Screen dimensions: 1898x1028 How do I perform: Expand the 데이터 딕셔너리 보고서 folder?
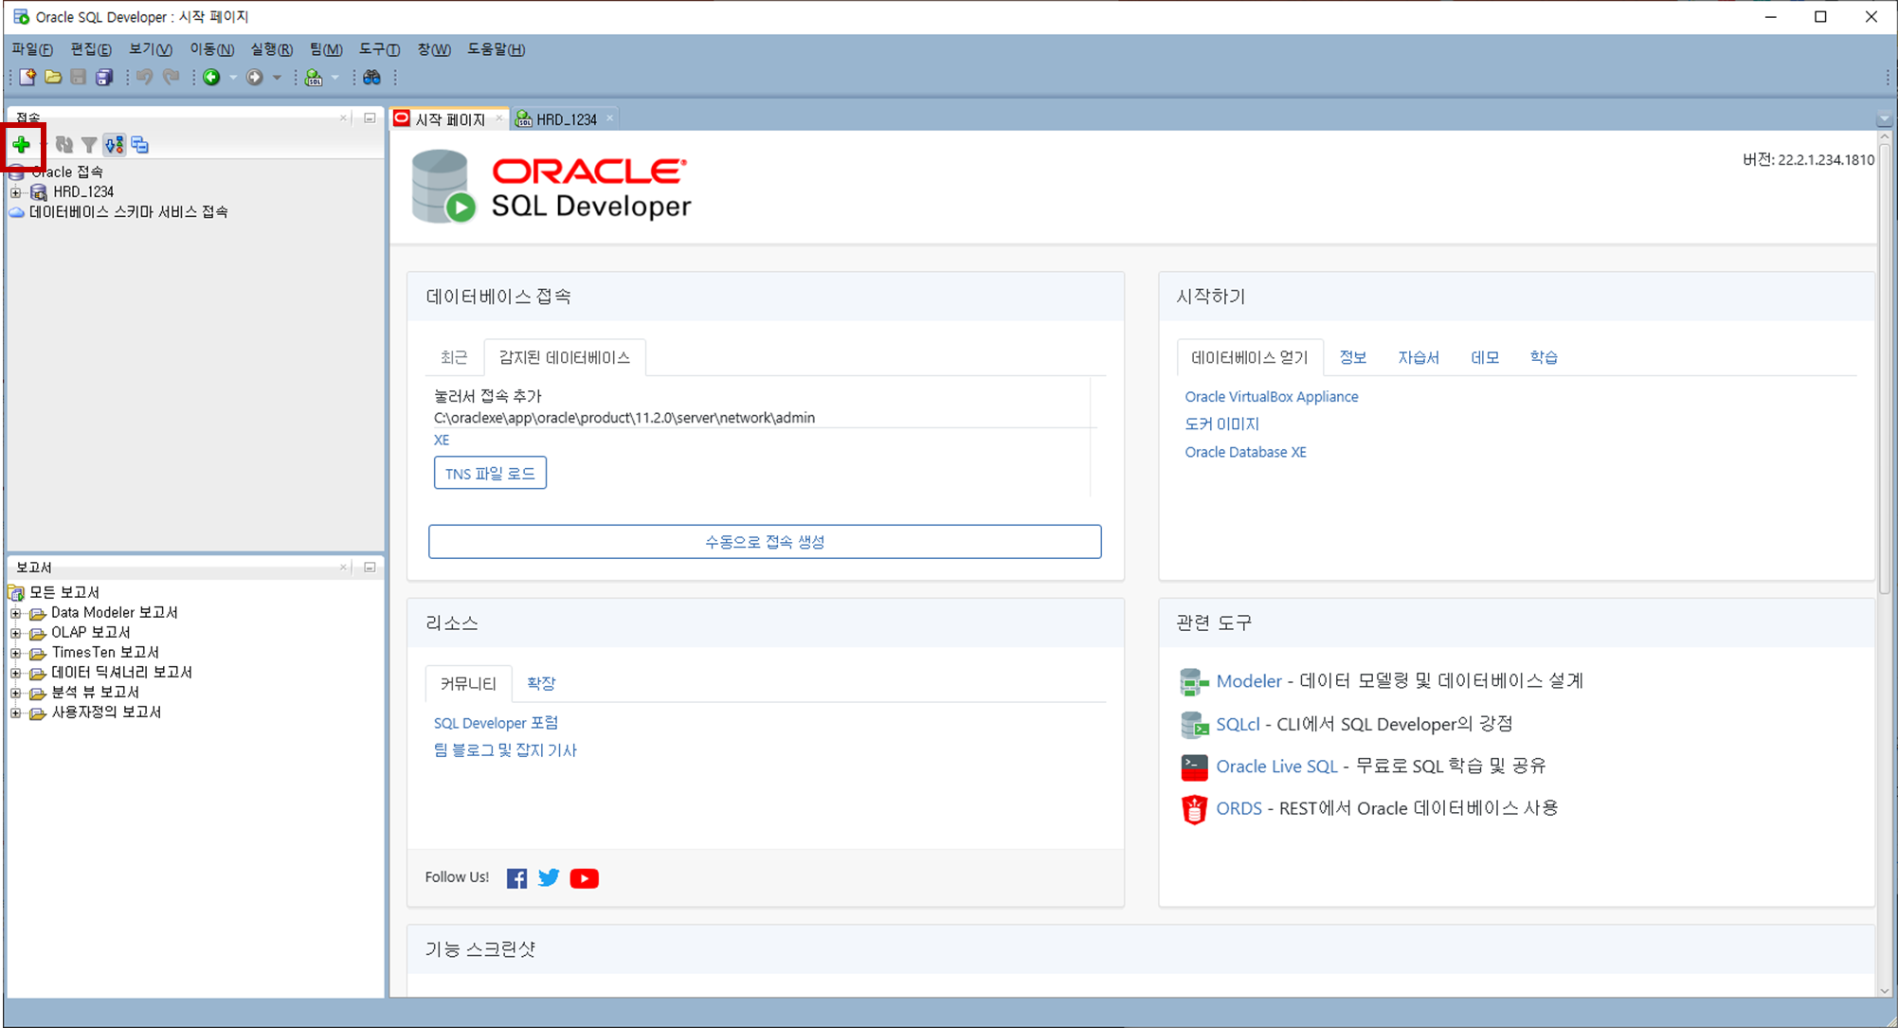click(x=16, y=673)
